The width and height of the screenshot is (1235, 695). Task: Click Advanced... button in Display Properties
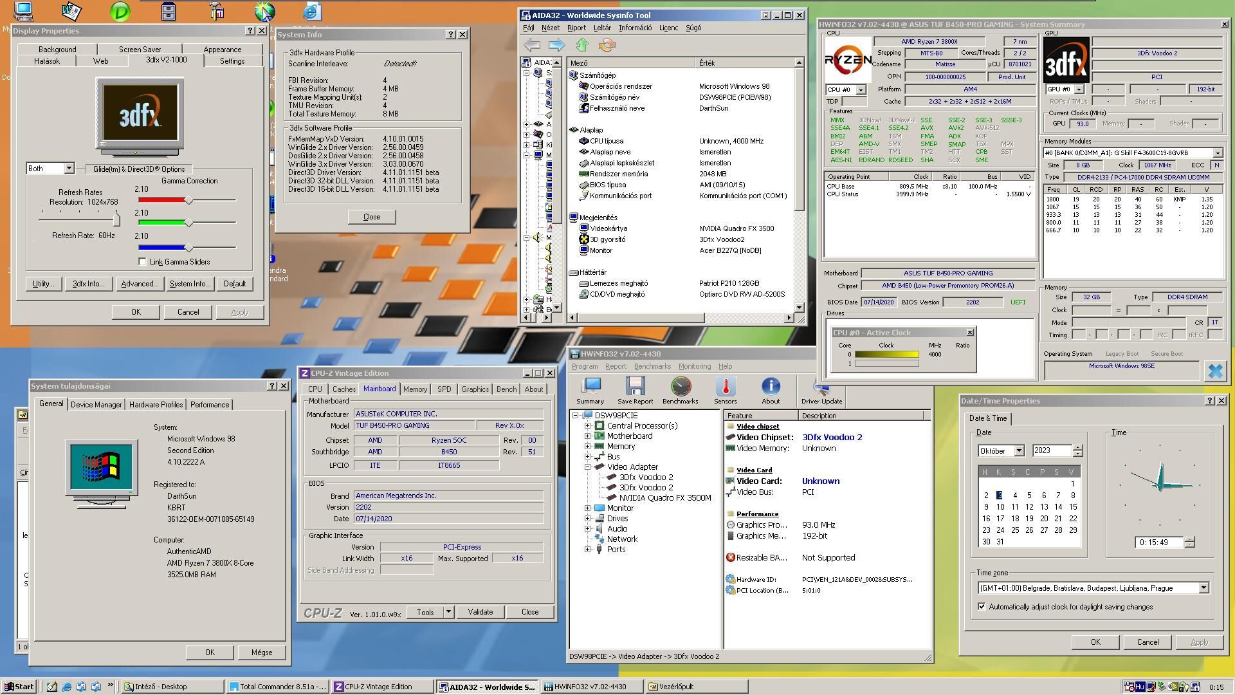140,284
